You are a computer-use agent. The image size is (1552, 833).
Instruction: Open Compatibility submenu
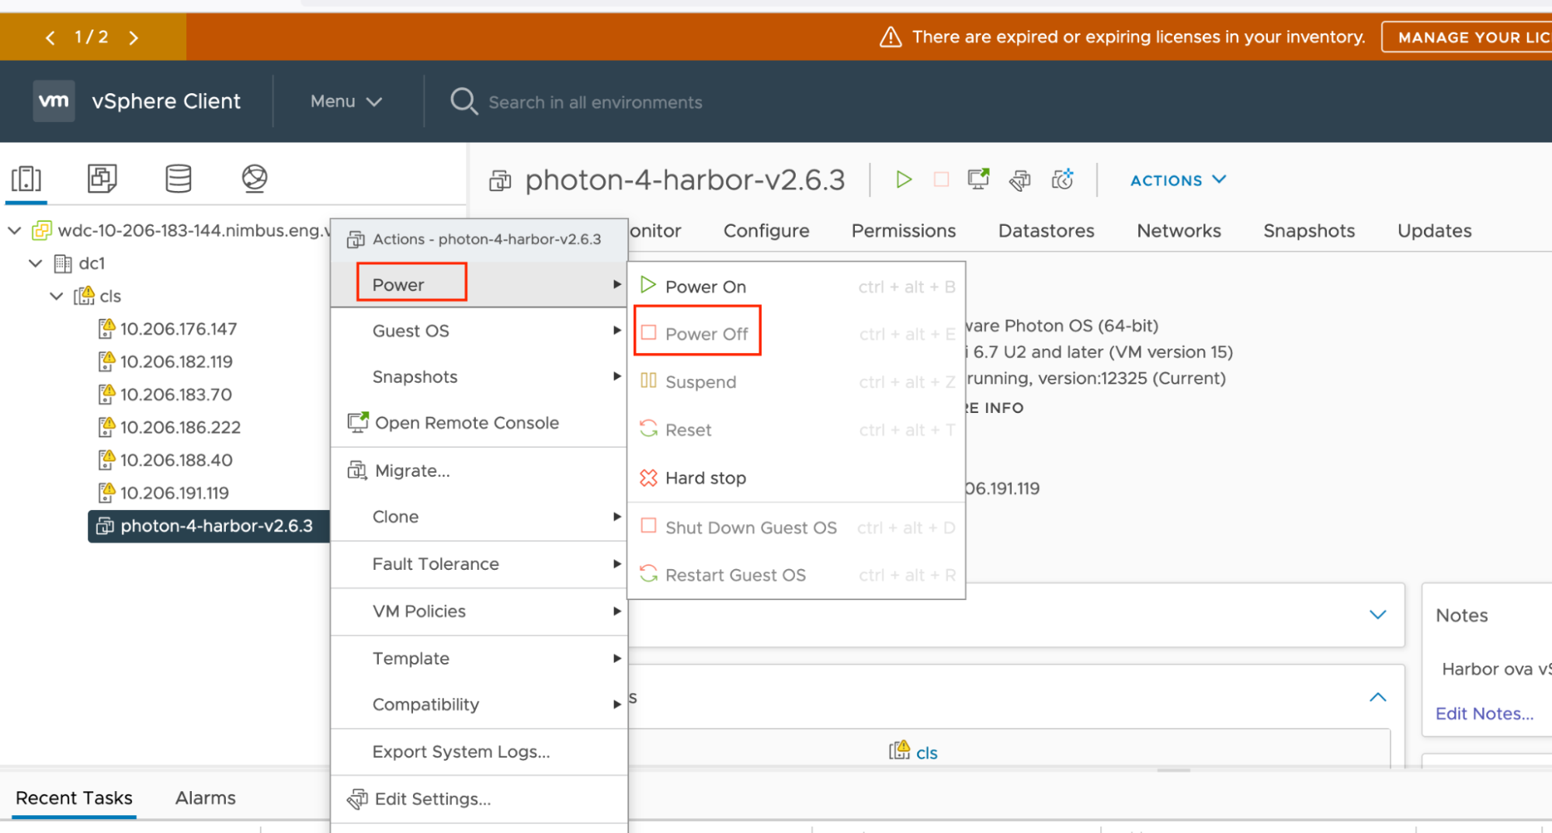(479, 704)
